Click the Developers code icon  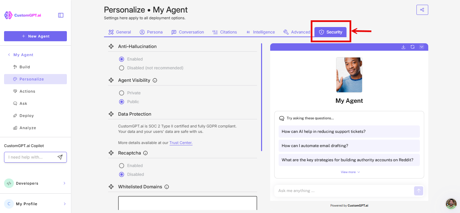click(x=9, y=183)
